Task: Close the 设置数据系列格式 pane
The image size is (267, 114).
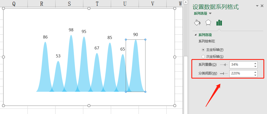Action: (262, 6)
